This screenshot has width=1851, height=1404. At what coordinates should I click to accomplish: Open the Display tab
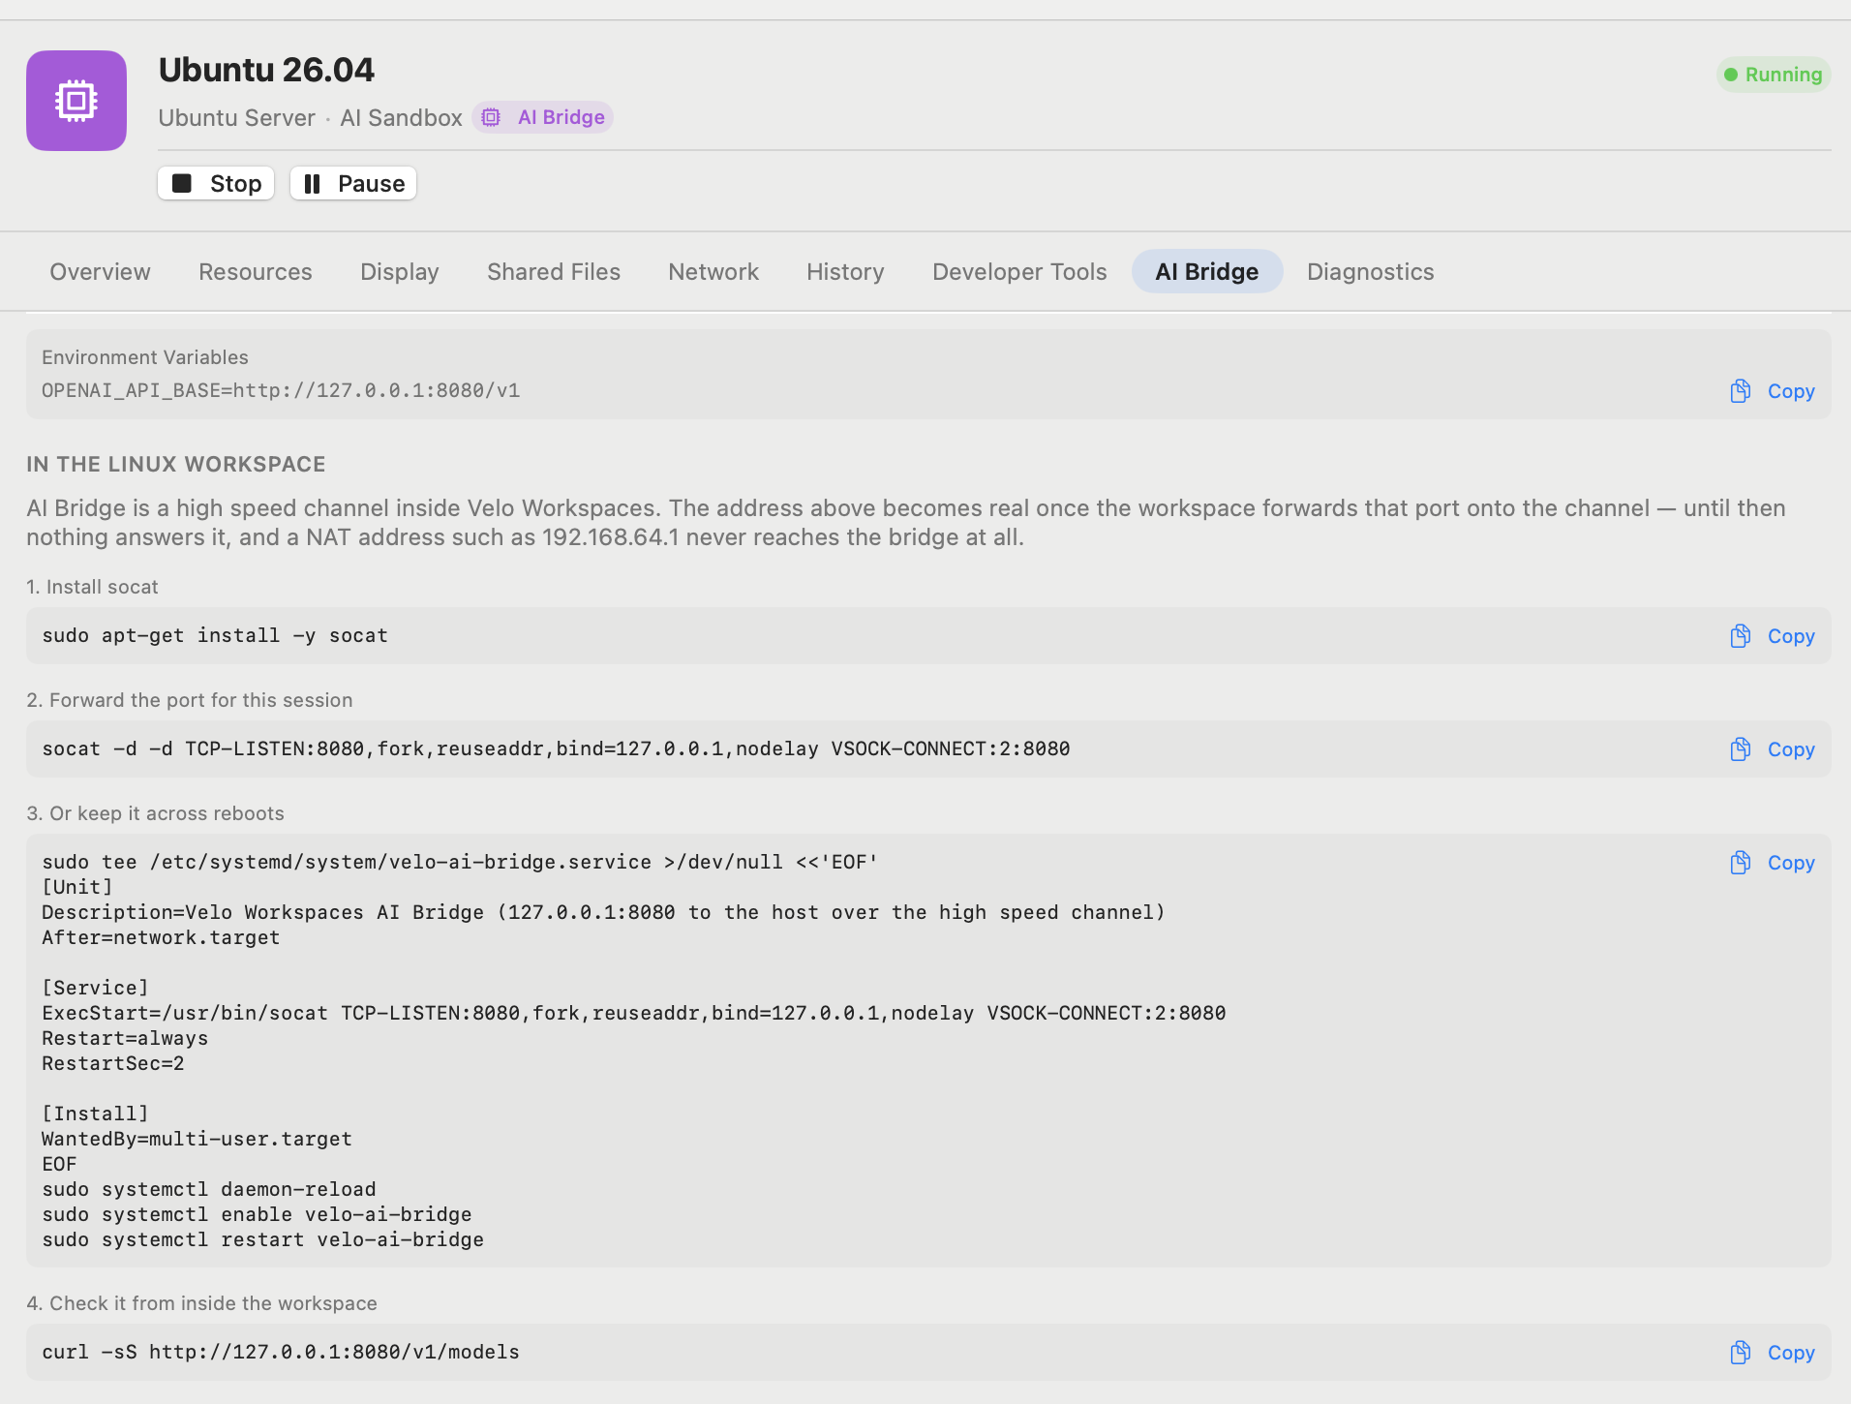pos(400,272)
